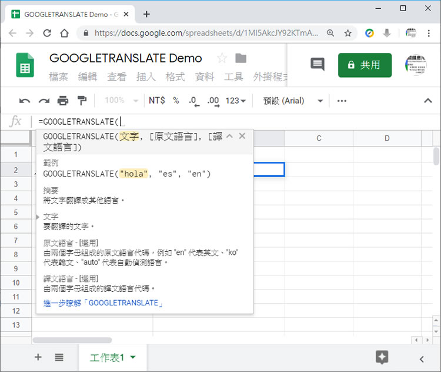Viewport: 441px width, 372px height.
Task: Open the 工具 menu
Action: [x=233, y=77]
